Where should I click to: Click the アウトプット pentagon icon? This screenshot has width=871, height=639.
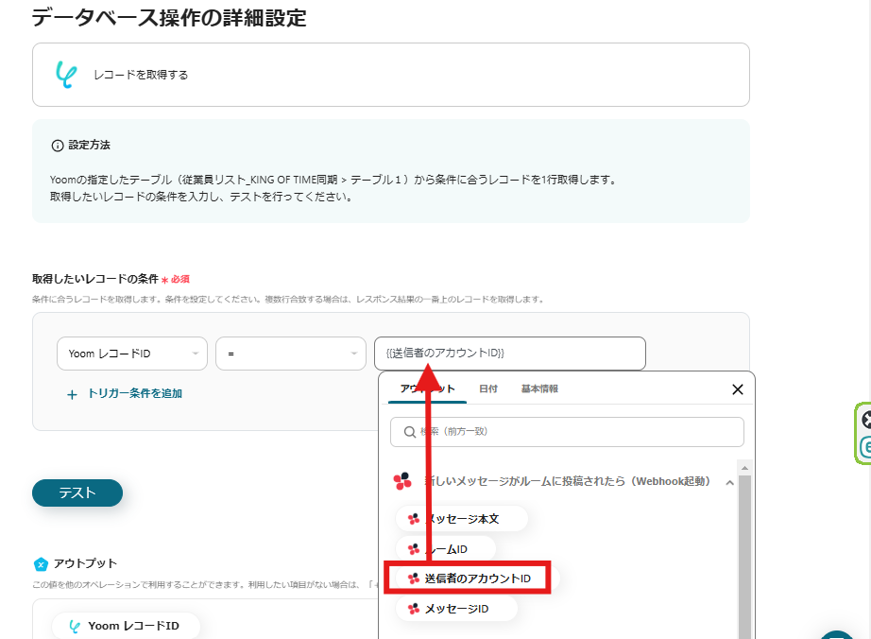tap(42, 564)
